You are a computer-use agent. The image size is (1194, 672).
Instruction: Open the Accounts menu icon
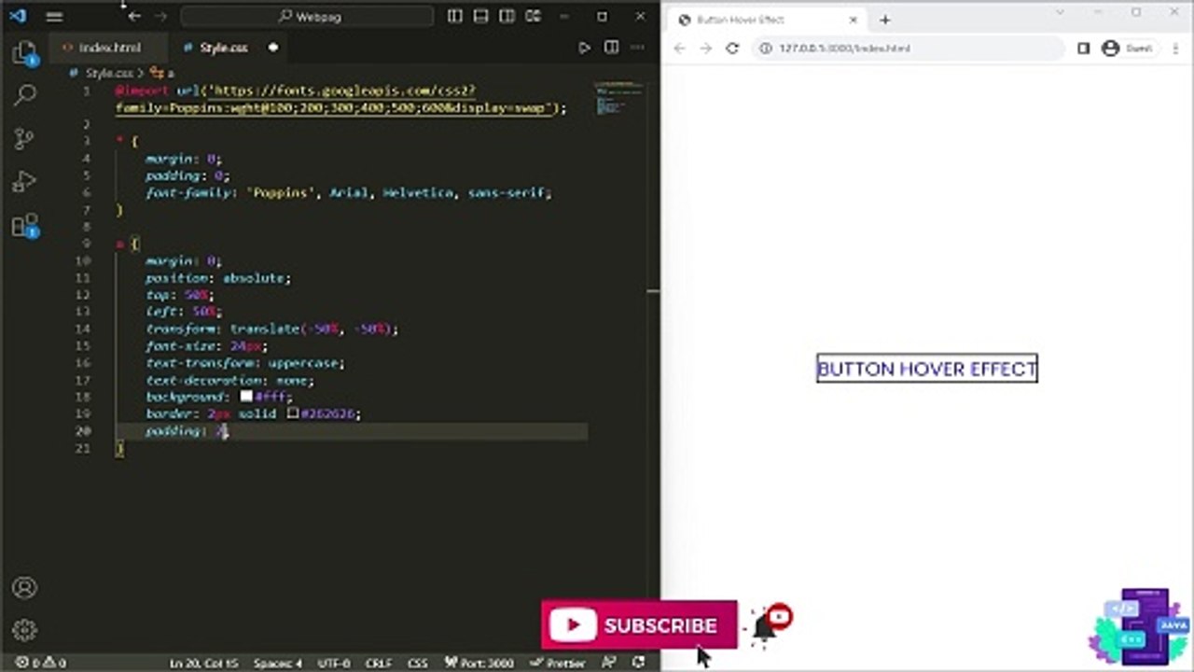(x=25, y=588)
